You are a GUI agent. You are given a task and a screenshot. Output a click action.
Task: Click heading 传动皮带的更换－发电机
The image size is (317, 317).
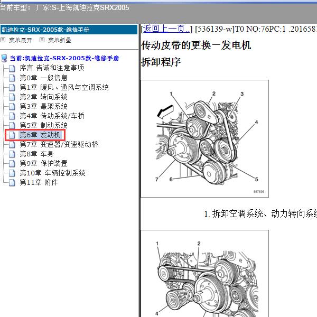coord(196,45)
